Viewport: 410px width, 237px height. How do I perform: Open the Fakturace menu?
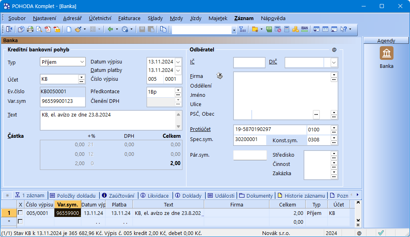[129, 18]
